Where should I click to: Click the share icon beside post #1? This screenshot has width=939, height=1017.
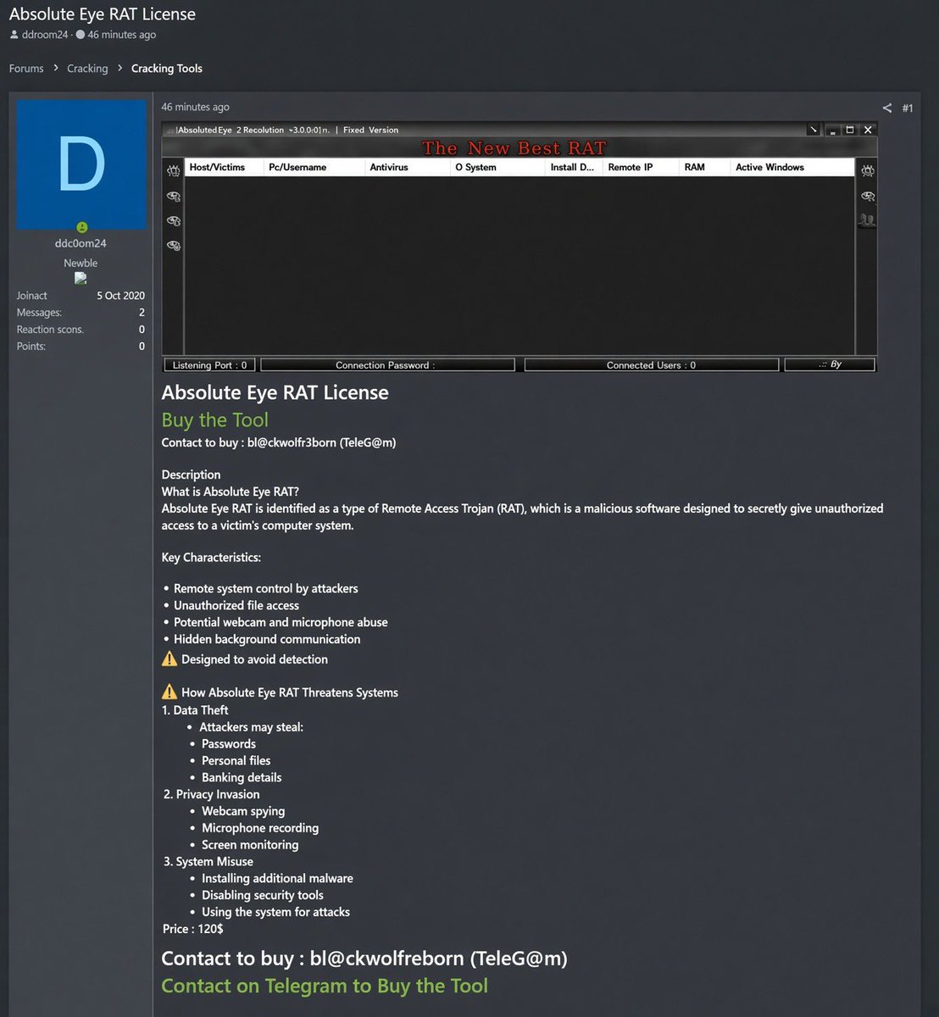887,108
